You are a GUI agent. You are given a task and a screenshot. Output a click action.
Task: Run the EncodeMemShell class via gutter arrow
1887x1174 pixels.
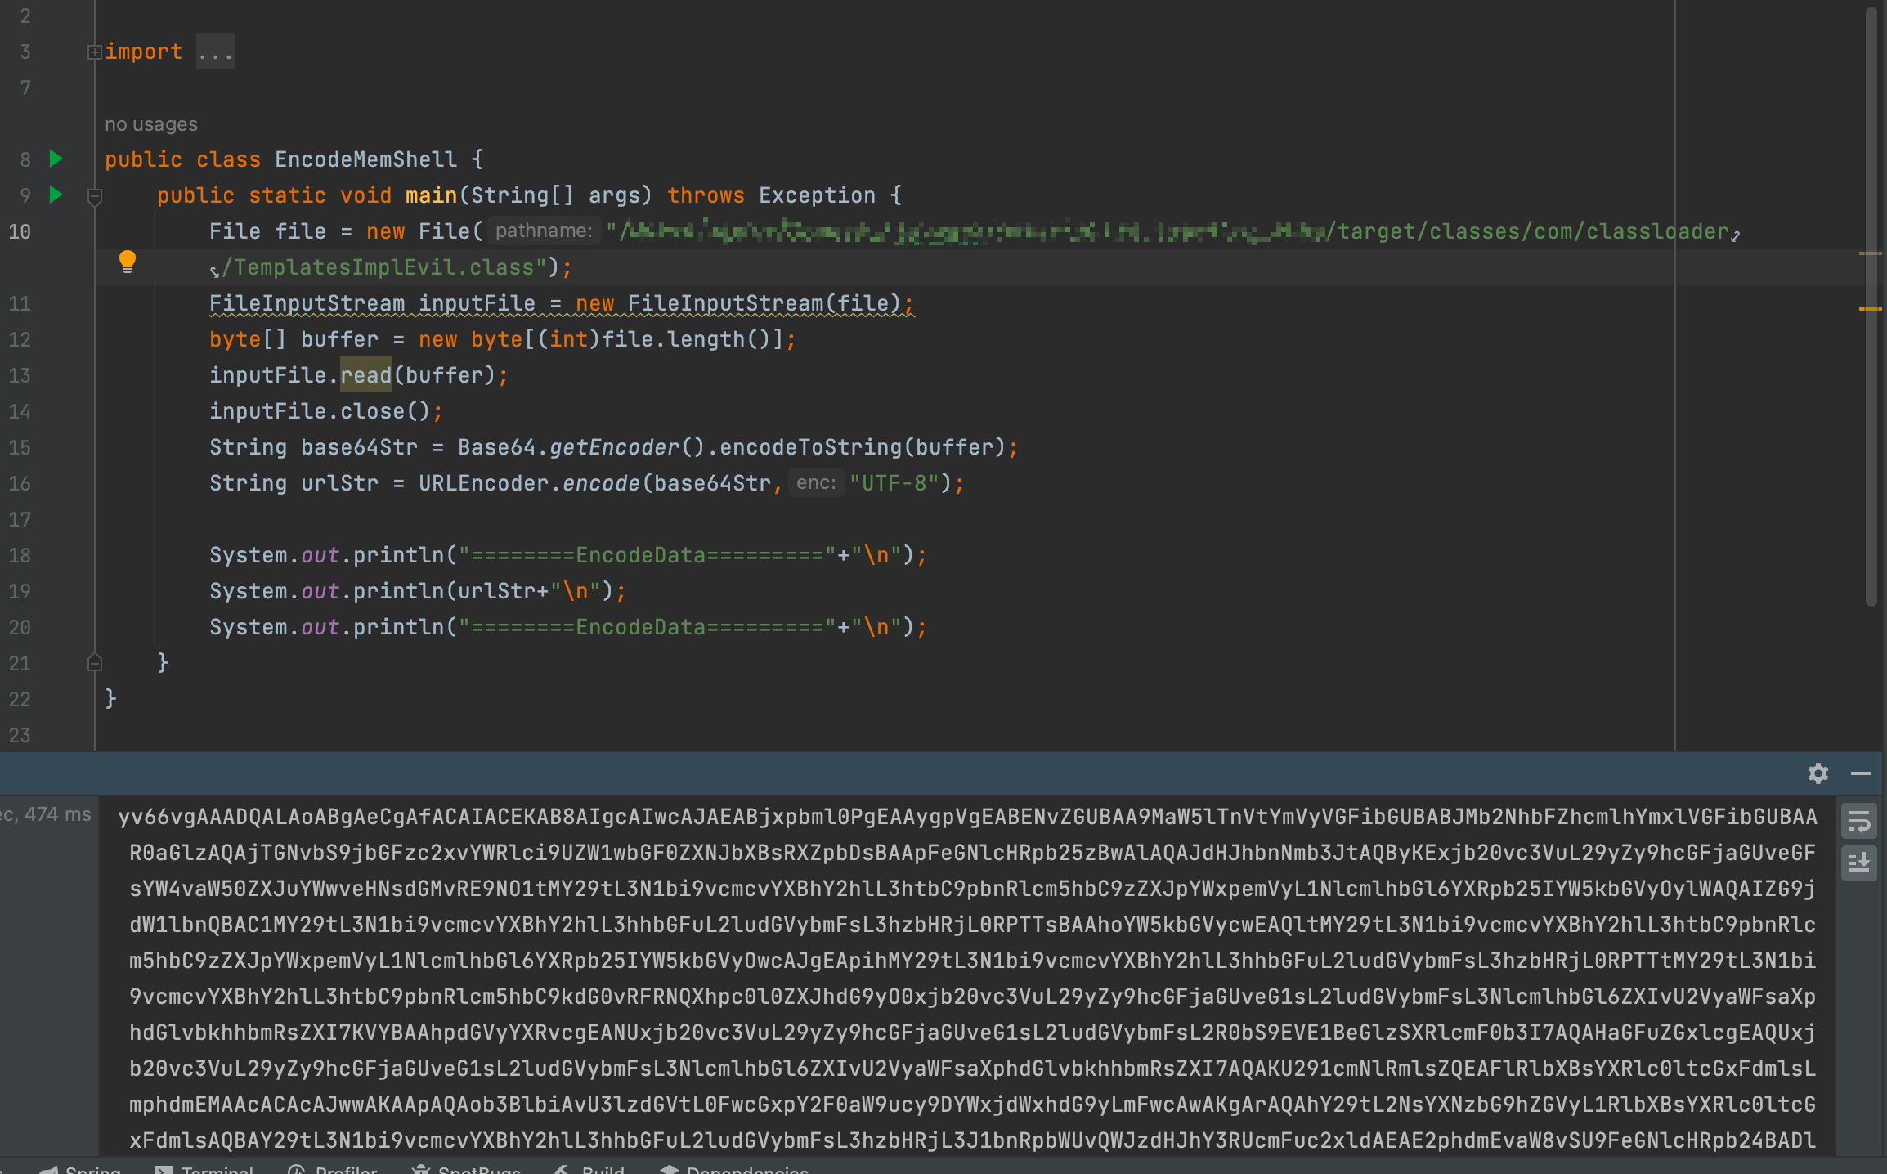(x=56, y=159)
